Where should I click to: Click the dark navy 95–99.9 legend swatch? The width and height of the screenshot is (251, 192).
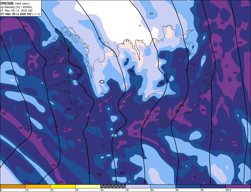click(213, 186)
